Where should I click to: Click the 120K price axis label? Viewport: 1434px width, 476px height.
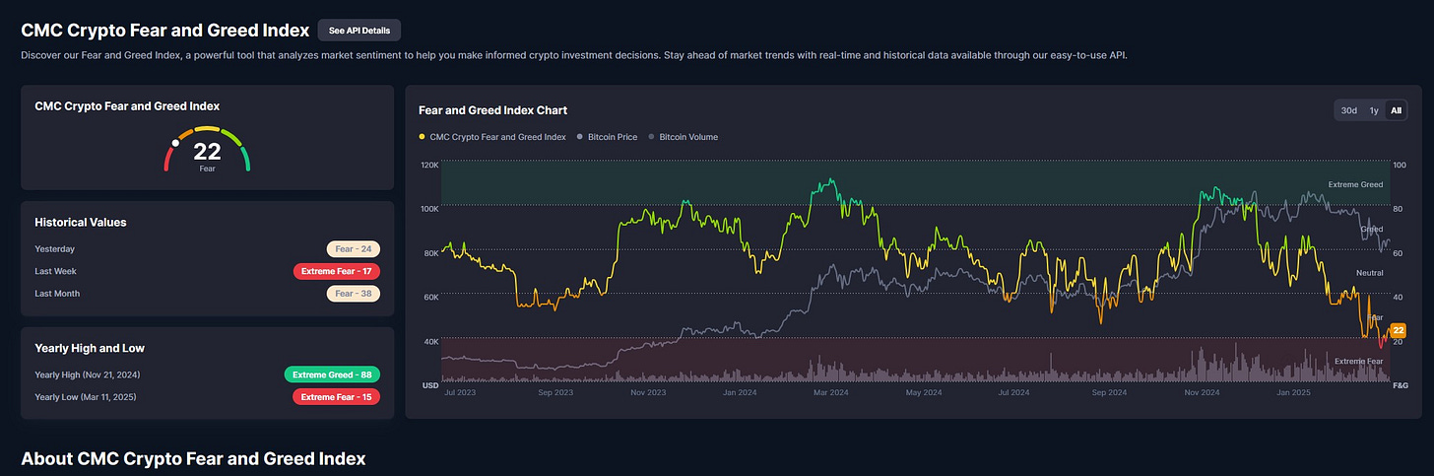pos(428,165)
